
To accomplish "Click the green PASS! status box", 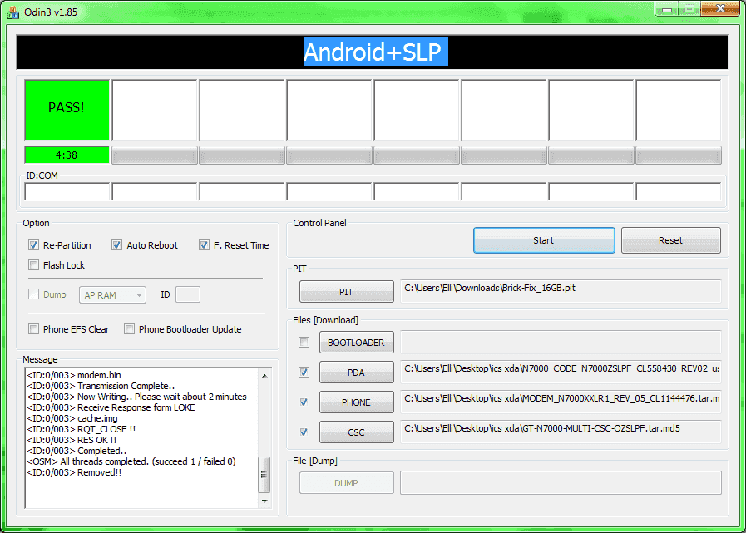I will click(67, 110).
